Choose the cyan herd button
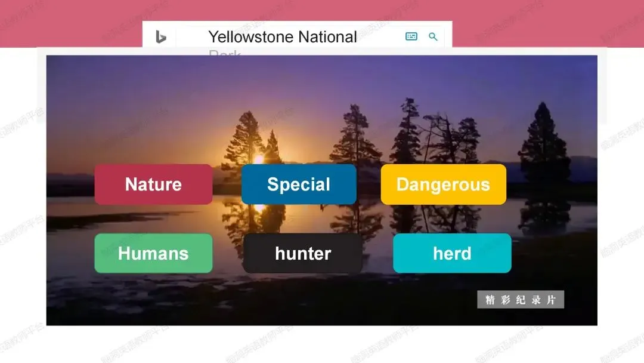Image resolution: width=644 pixels, height=363 pixels. pyautogui.click(x=452, y=253)
